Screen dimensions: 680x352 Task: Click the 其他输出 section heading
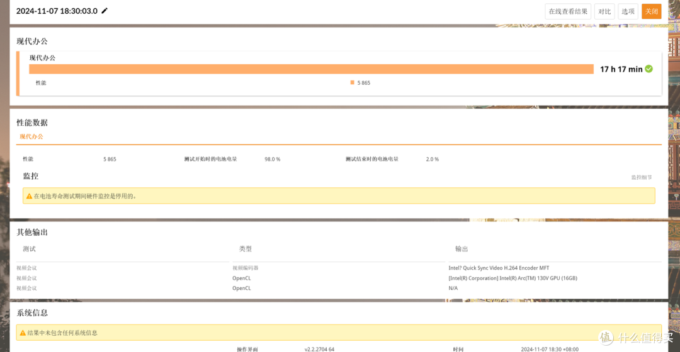(32, 233)
